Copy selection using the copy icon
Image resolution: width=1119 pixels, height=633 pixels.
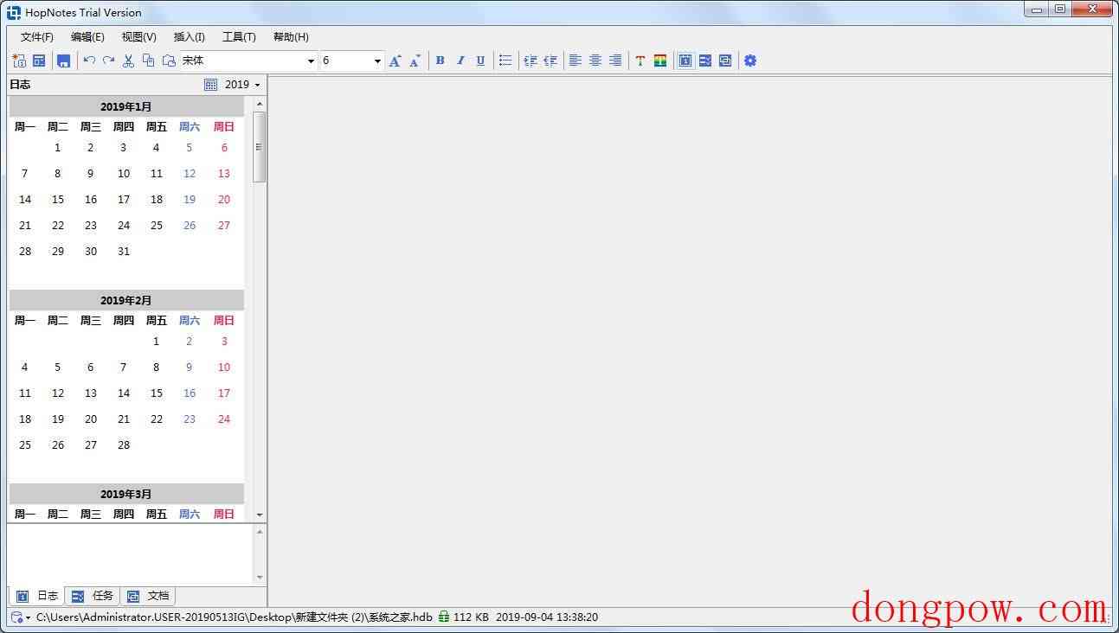148,61
